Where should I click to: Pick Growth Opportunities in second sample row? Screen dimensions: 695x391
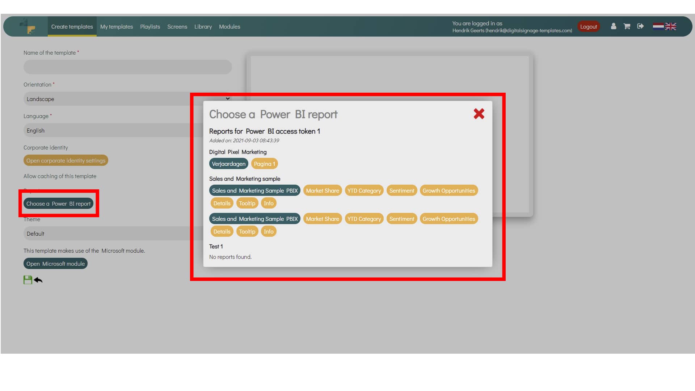click(449, 219)
